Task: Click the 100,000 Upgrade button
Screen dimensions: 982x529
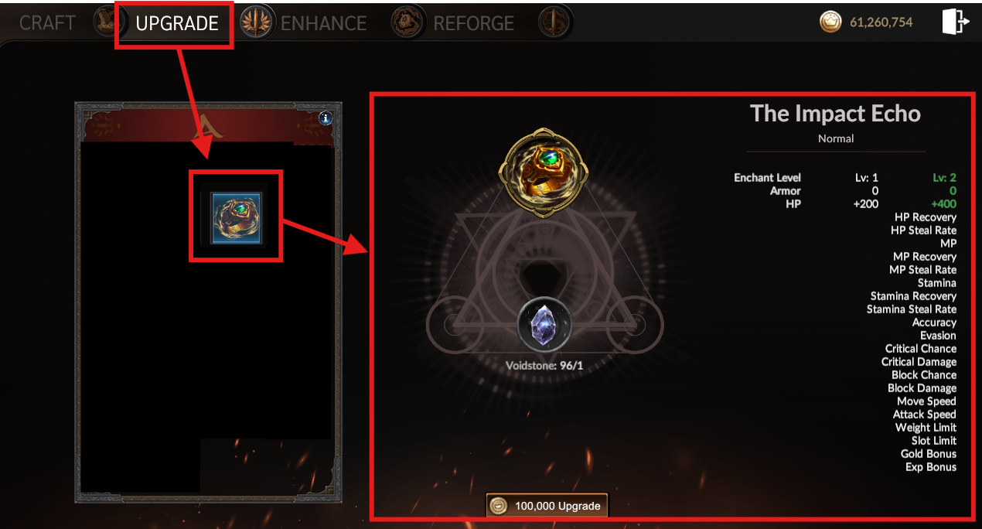Action: tap(547, 506)
